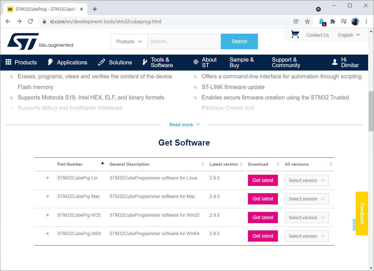Click the ST life.augmented logo

pos(40,41)
